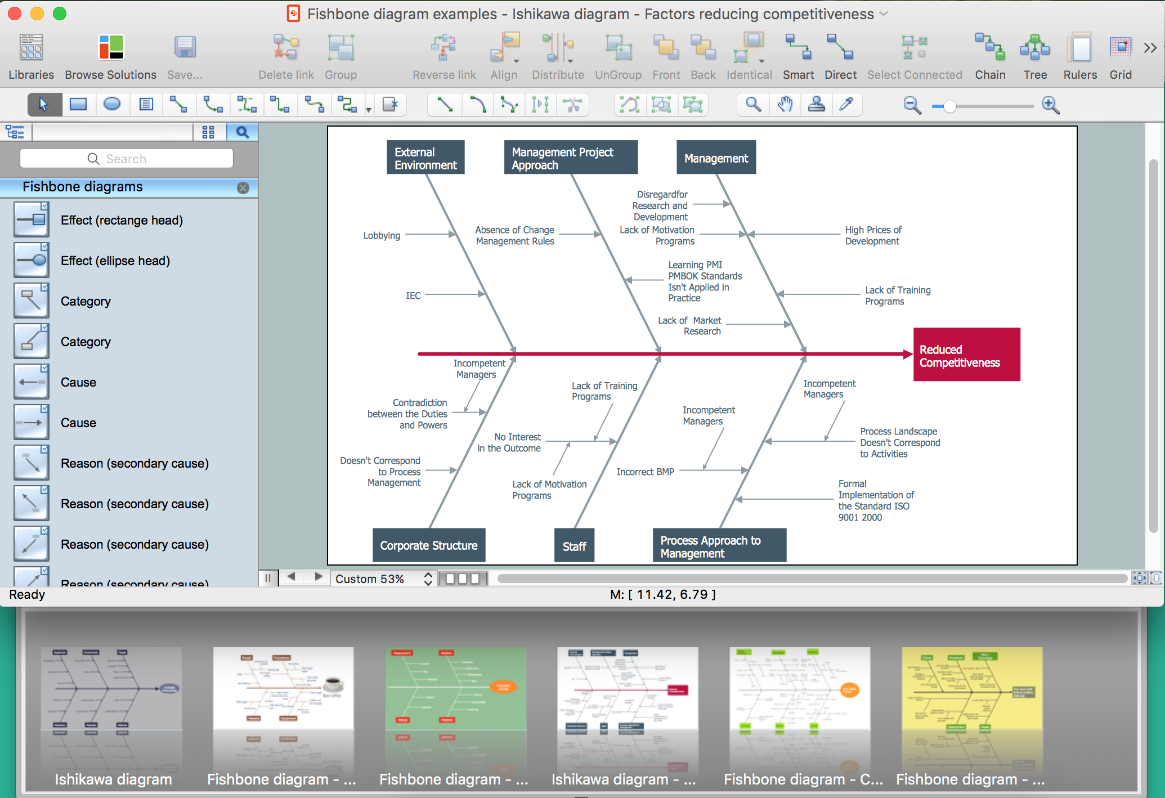Click the library Search field
This screenshot has width=1165, height=798.
click(x=127, y=159)
